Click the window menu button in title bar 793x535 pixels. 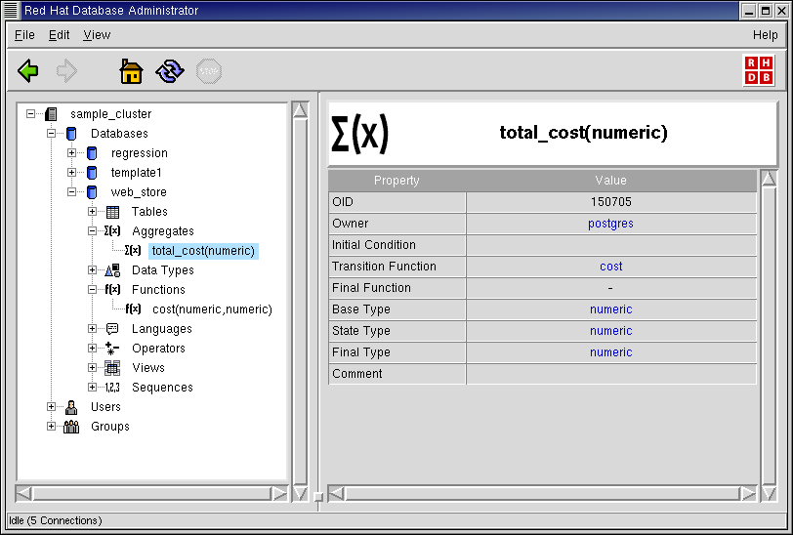tap(11, 10)
